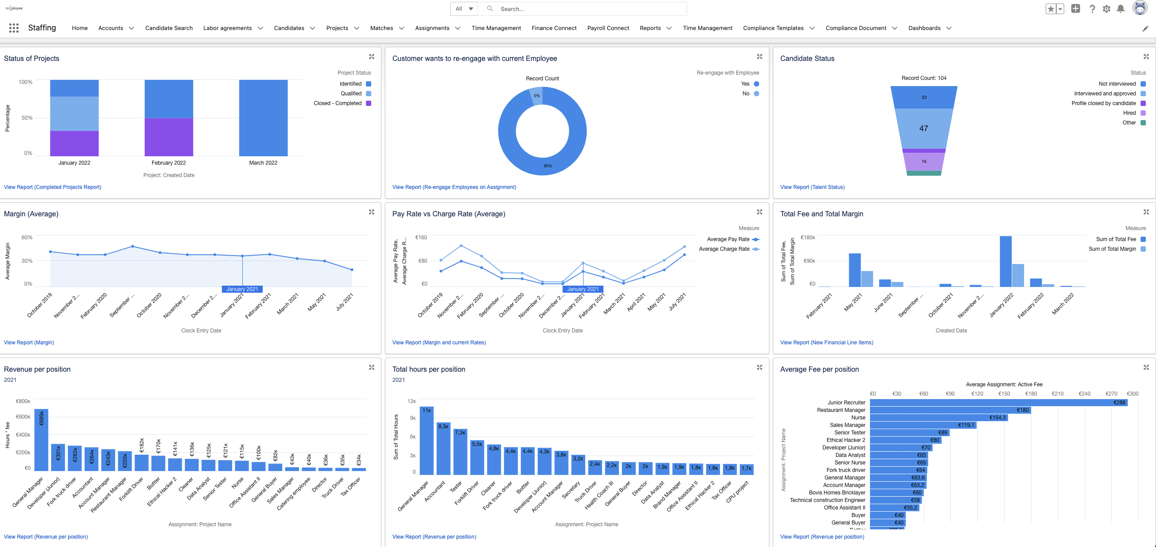1156x547 pixels.
Task: Open the Dashboards tab dropdown chevron
Action: coord(949,28)
